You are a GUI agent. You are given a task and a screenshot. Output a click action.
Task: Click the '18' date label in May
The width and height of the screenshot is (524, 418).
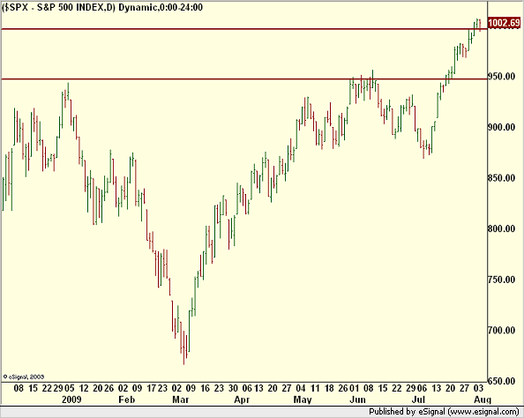(329, 388)
